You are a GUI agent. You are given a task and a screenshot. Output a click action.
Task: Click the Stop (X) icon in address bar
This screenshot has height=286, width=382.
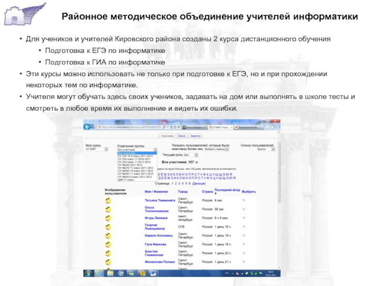pyautogui.click(x=179, y=127)
